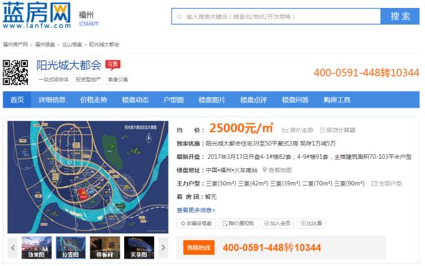Viewport: 425px width, 266px height.
Task: Open the 三室(42m²) layout link
Action: tap(253, 184)
